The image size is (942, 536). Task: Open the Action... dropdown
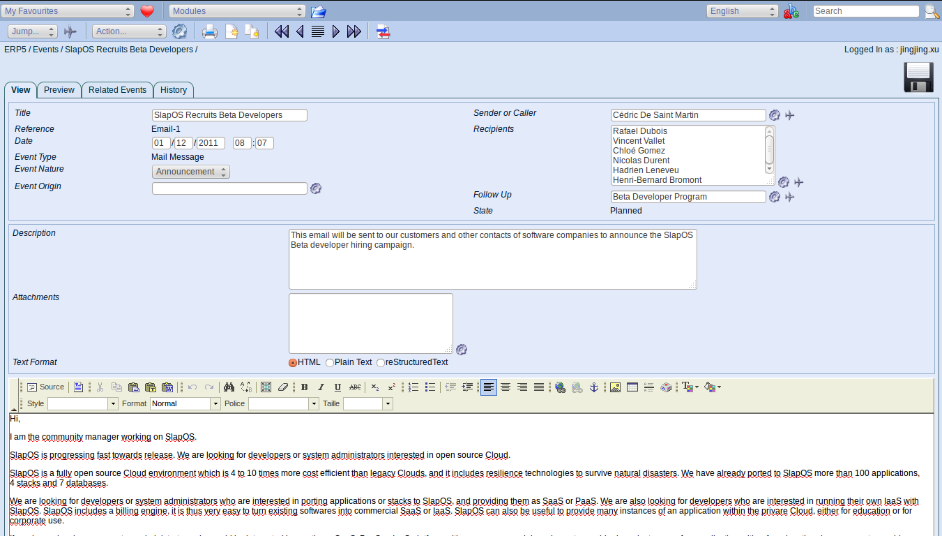129,31
